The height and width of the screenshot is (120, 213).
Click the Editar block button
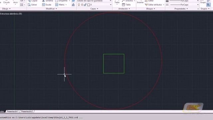tap(149, 1)
